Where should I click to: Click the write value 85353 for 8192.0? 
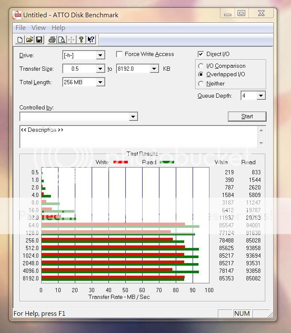pyautogui.click(x=226, y=278)
